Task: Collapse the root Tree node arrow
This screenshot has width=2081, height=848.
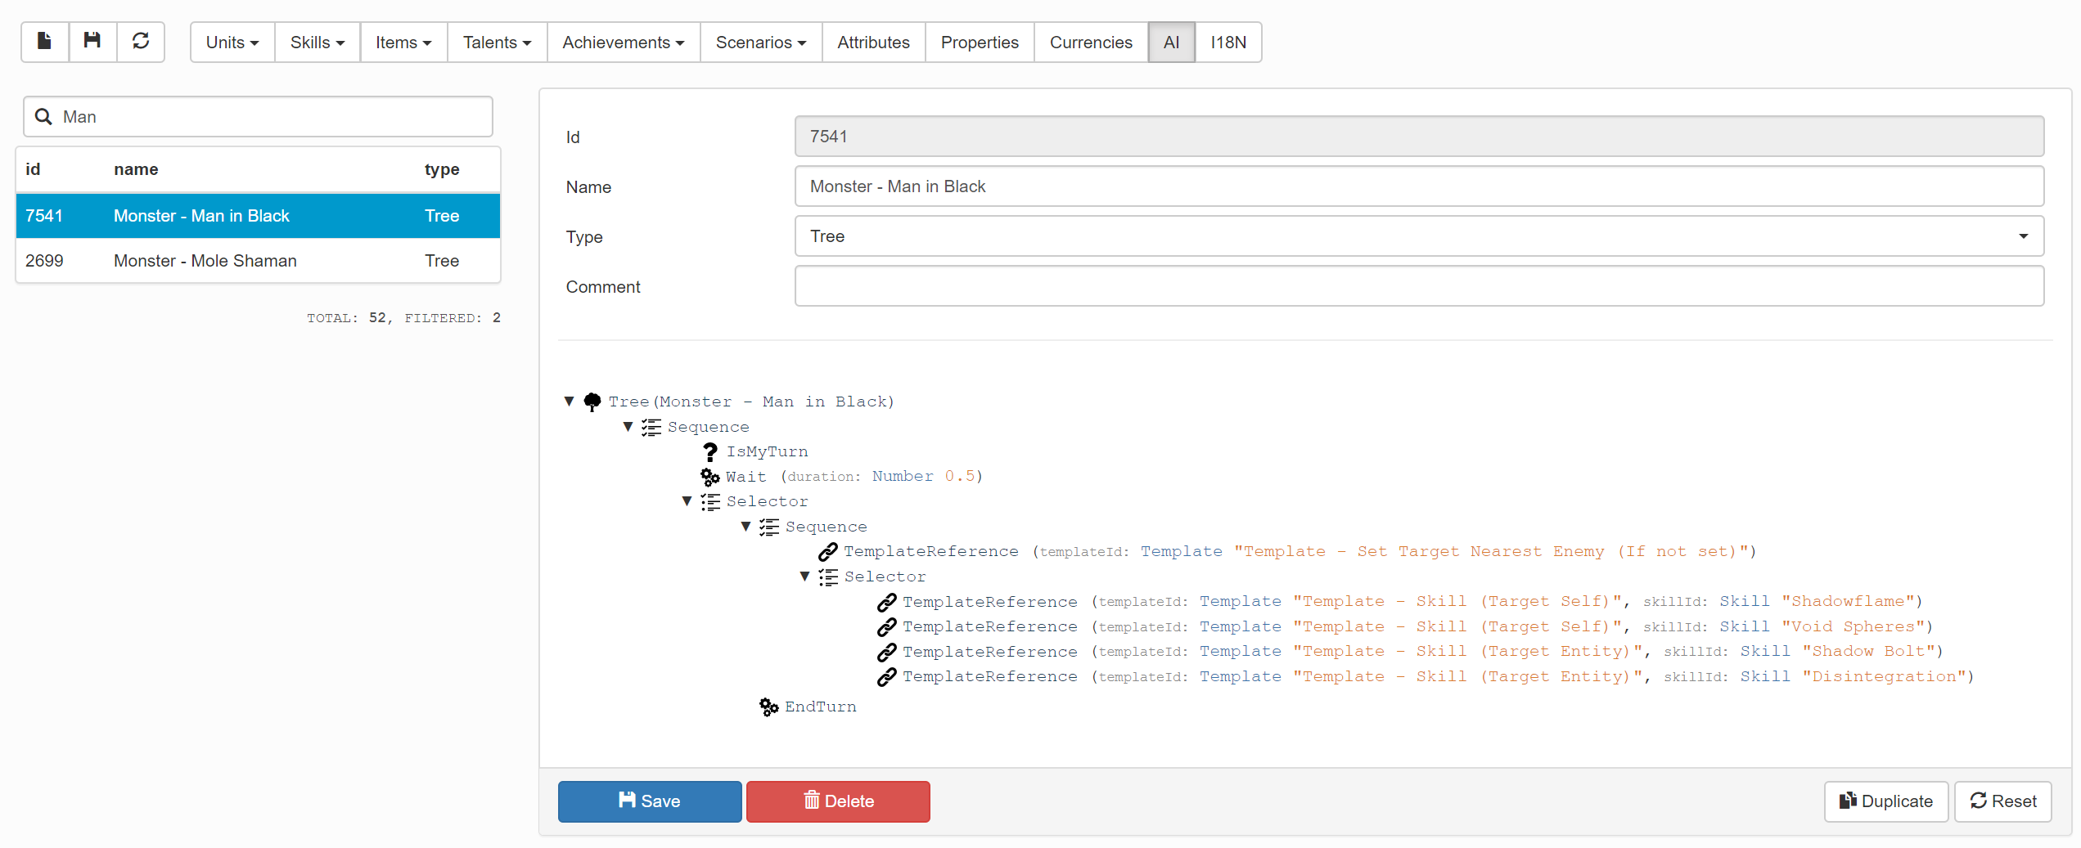Action: 570,402
